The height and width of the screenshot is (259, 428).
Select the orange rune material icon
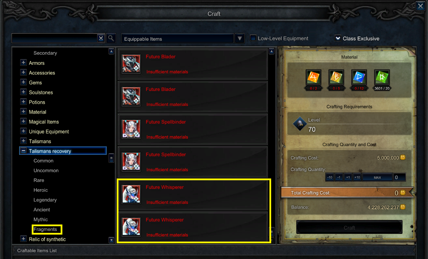[x=313, y=77]
